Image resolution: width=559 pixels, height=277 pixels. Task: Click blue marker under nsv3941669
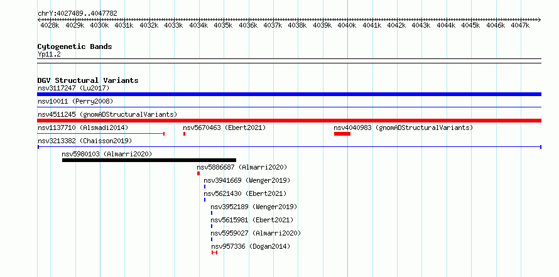click(205, 187)
